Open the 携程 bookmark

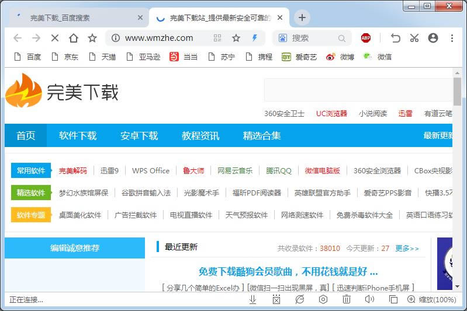coord(259,57)
